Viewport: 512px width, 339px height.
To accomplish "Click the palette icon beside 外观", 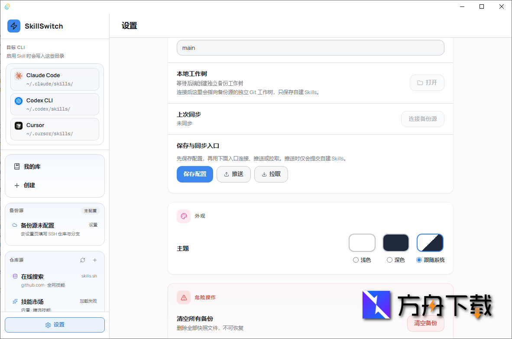I will (184, 216).
